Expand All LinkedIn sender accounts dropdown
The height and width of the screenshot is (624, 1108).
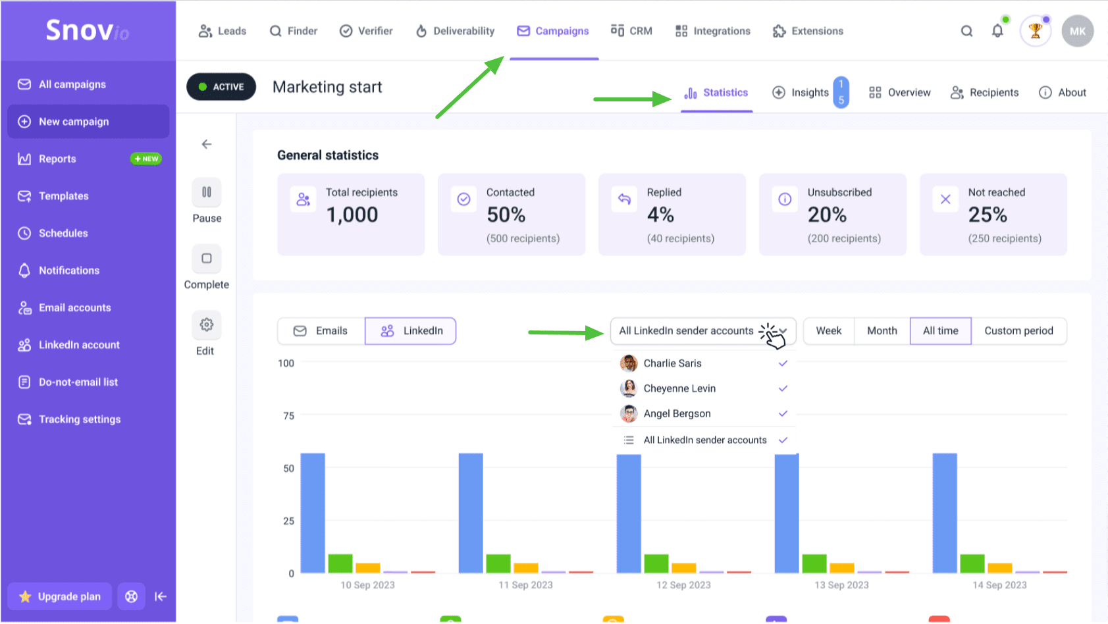pyautogui.click(x=703, y=331)
